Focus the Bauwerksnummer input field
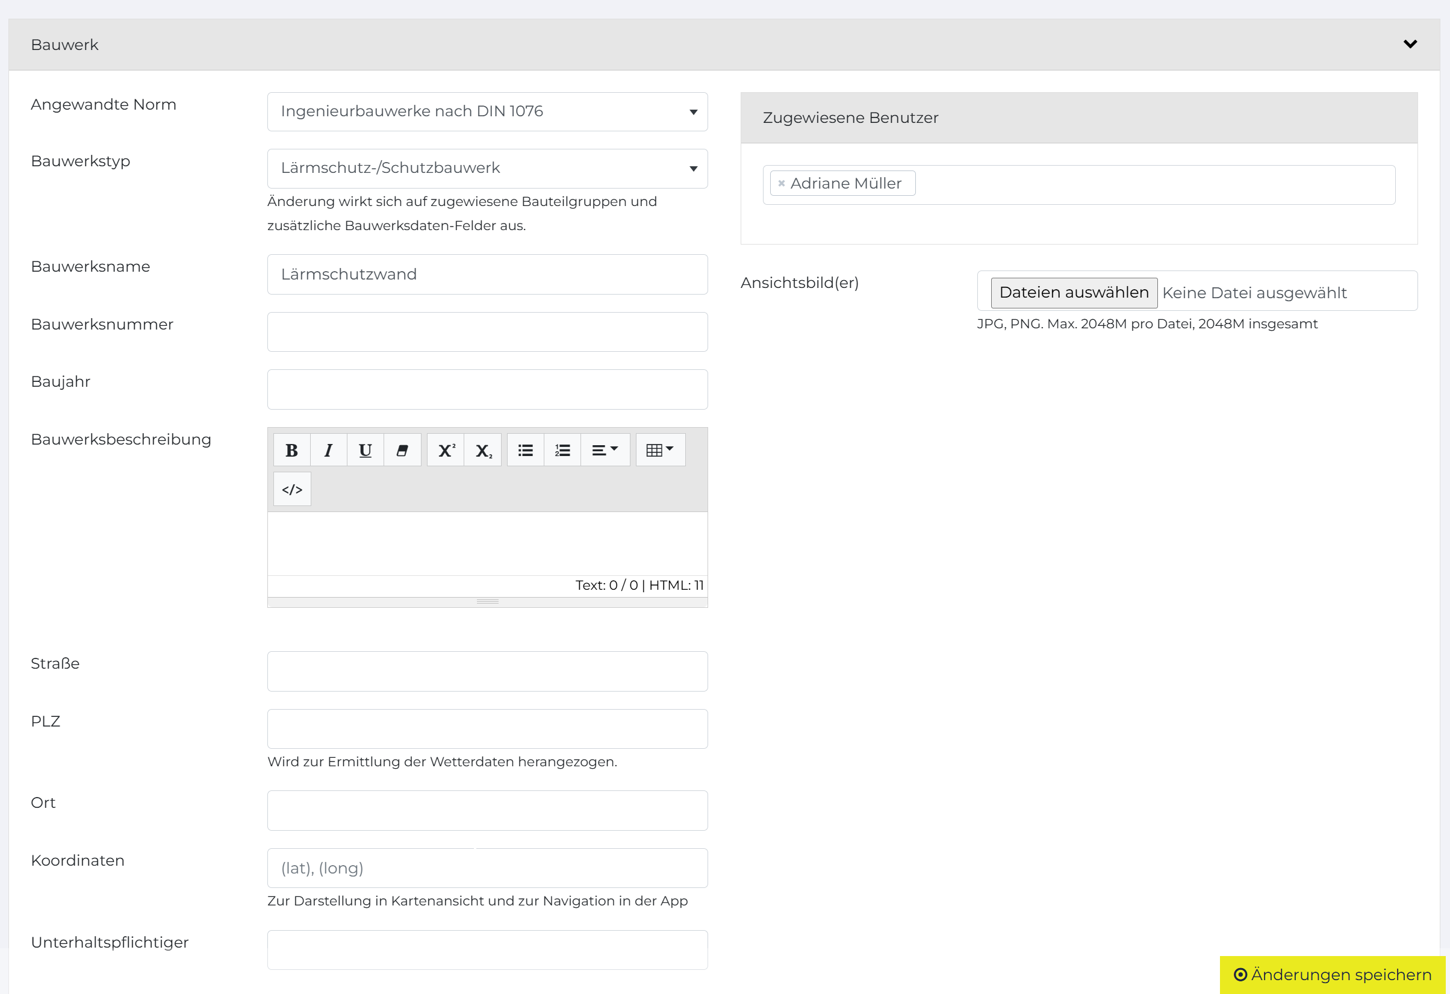The height and width of the screenshot is (994, 1450). pyautogui.click(x=487, y=332)
